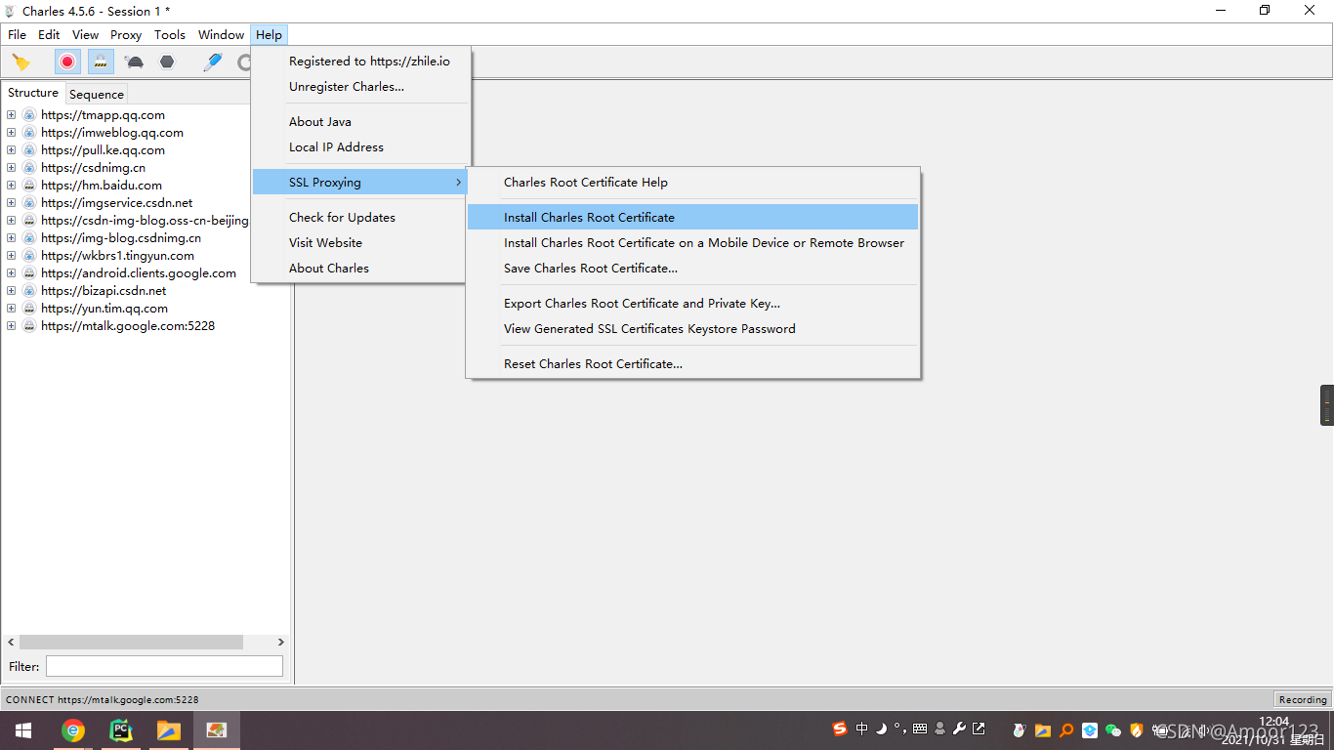Expand the https://android.clients.google.com node
The height and width of the screenshot is (750, 1334).
(x=11, y=273)
